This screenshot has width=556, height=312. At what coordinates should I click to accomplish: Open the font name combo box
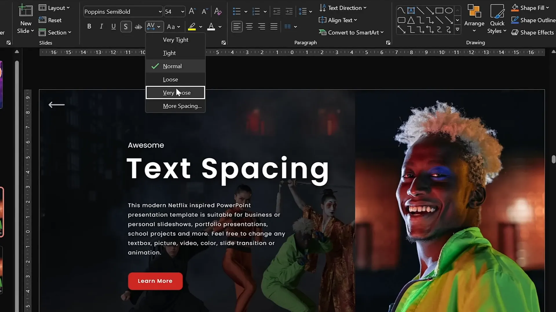click(123, 12)
